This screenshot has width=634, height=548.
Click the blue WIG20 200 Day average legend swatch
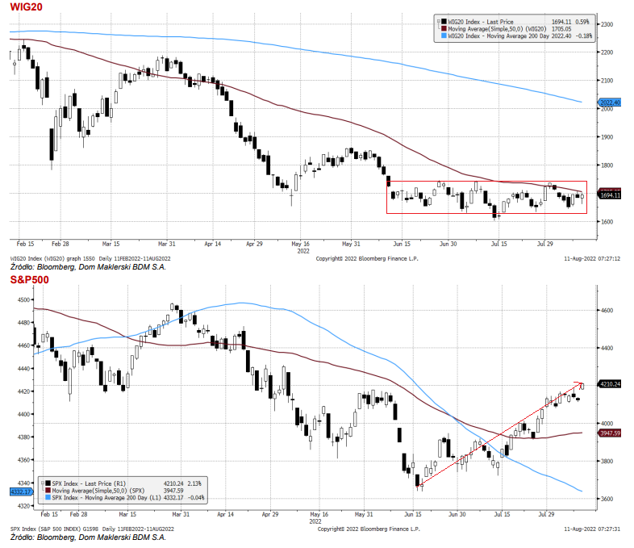(x=444, y=36)
